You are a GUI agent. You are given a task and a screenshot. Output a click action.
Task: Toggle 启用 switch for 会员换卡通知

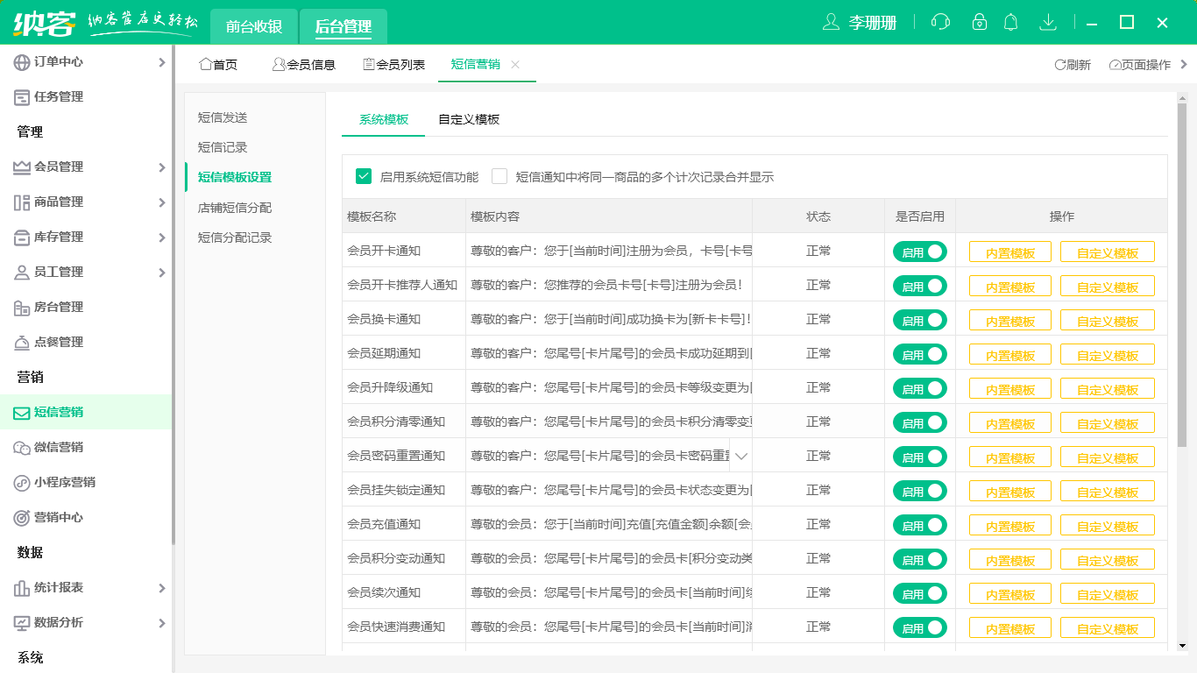click(x=920, y=320)
